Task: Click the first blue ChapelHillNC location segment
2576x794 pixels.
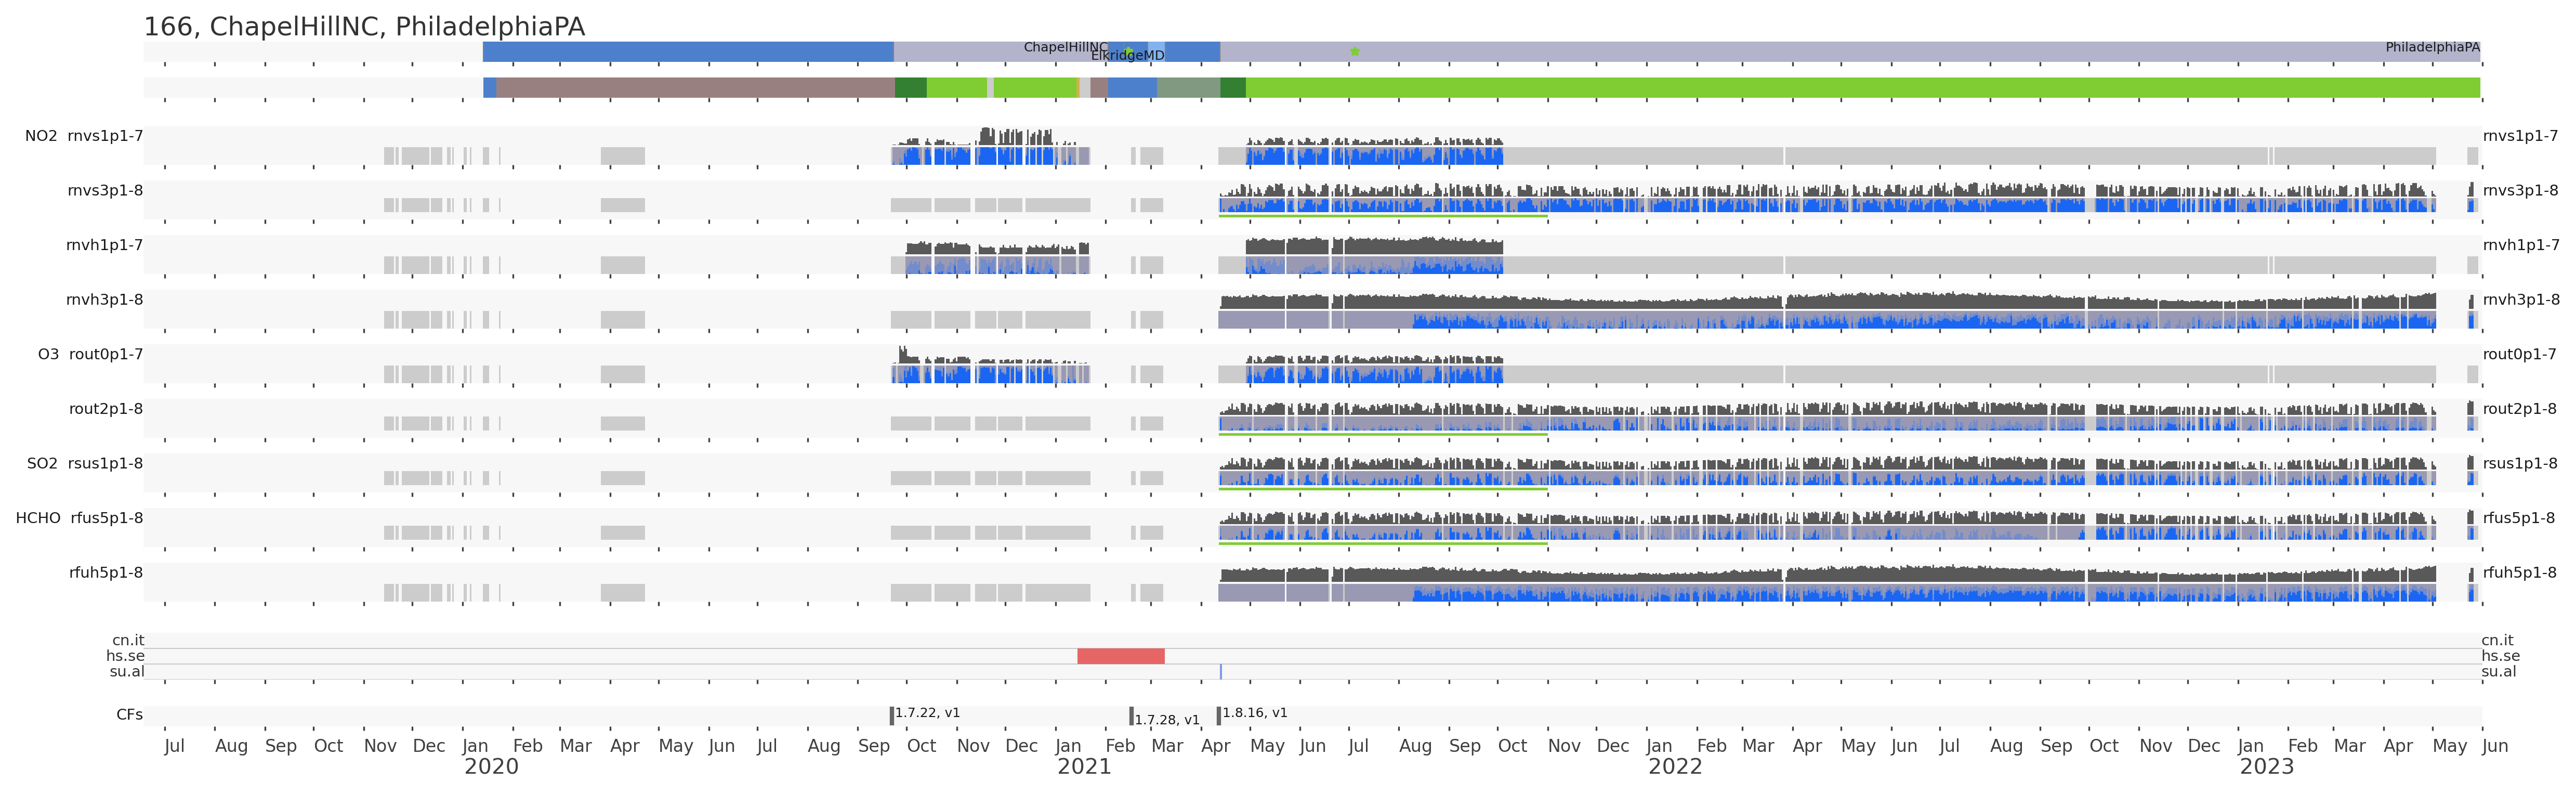Action: tap(688, 52)
